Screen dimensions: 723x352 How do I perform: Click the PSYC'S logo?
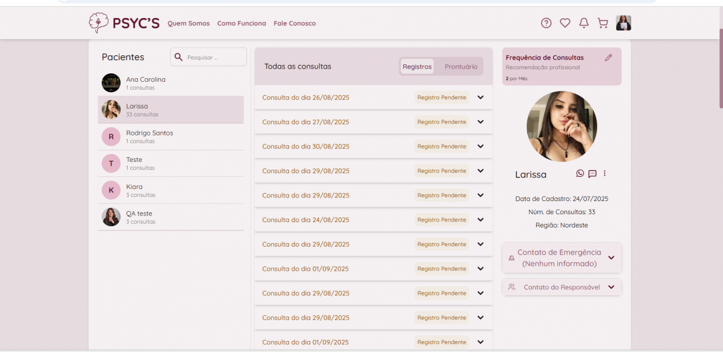[124, 23]
